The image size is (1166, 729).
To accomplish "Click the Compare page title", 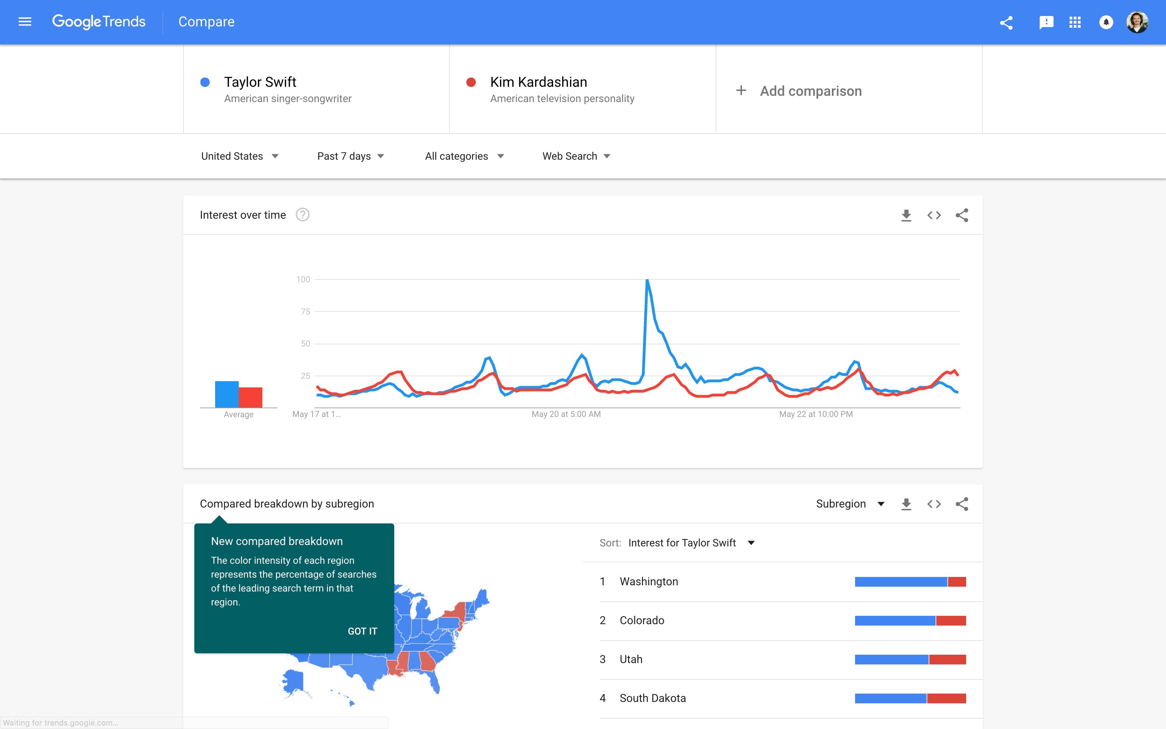I will tap(206, 22).
